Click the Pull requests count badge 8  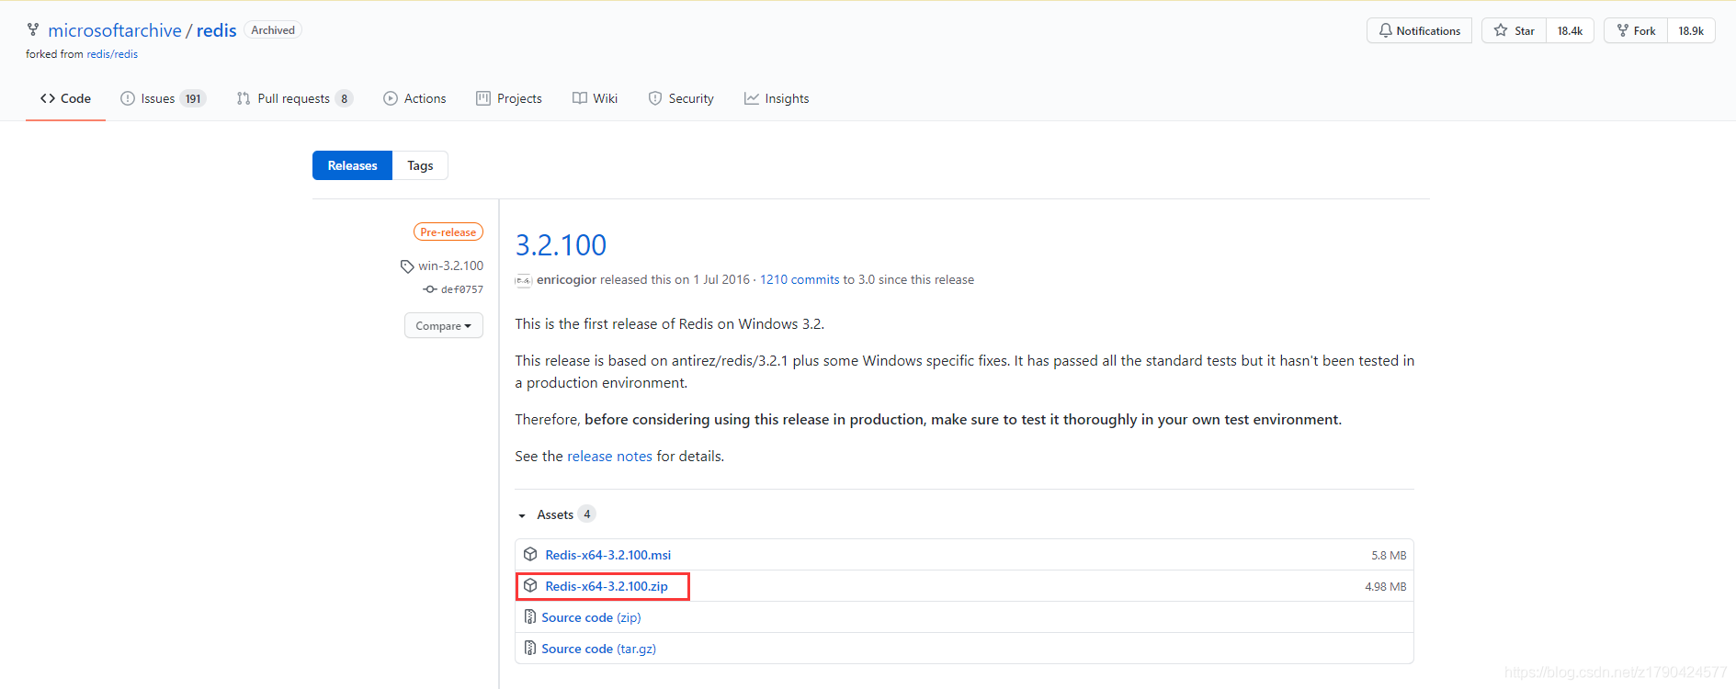(x=345, y=98)
